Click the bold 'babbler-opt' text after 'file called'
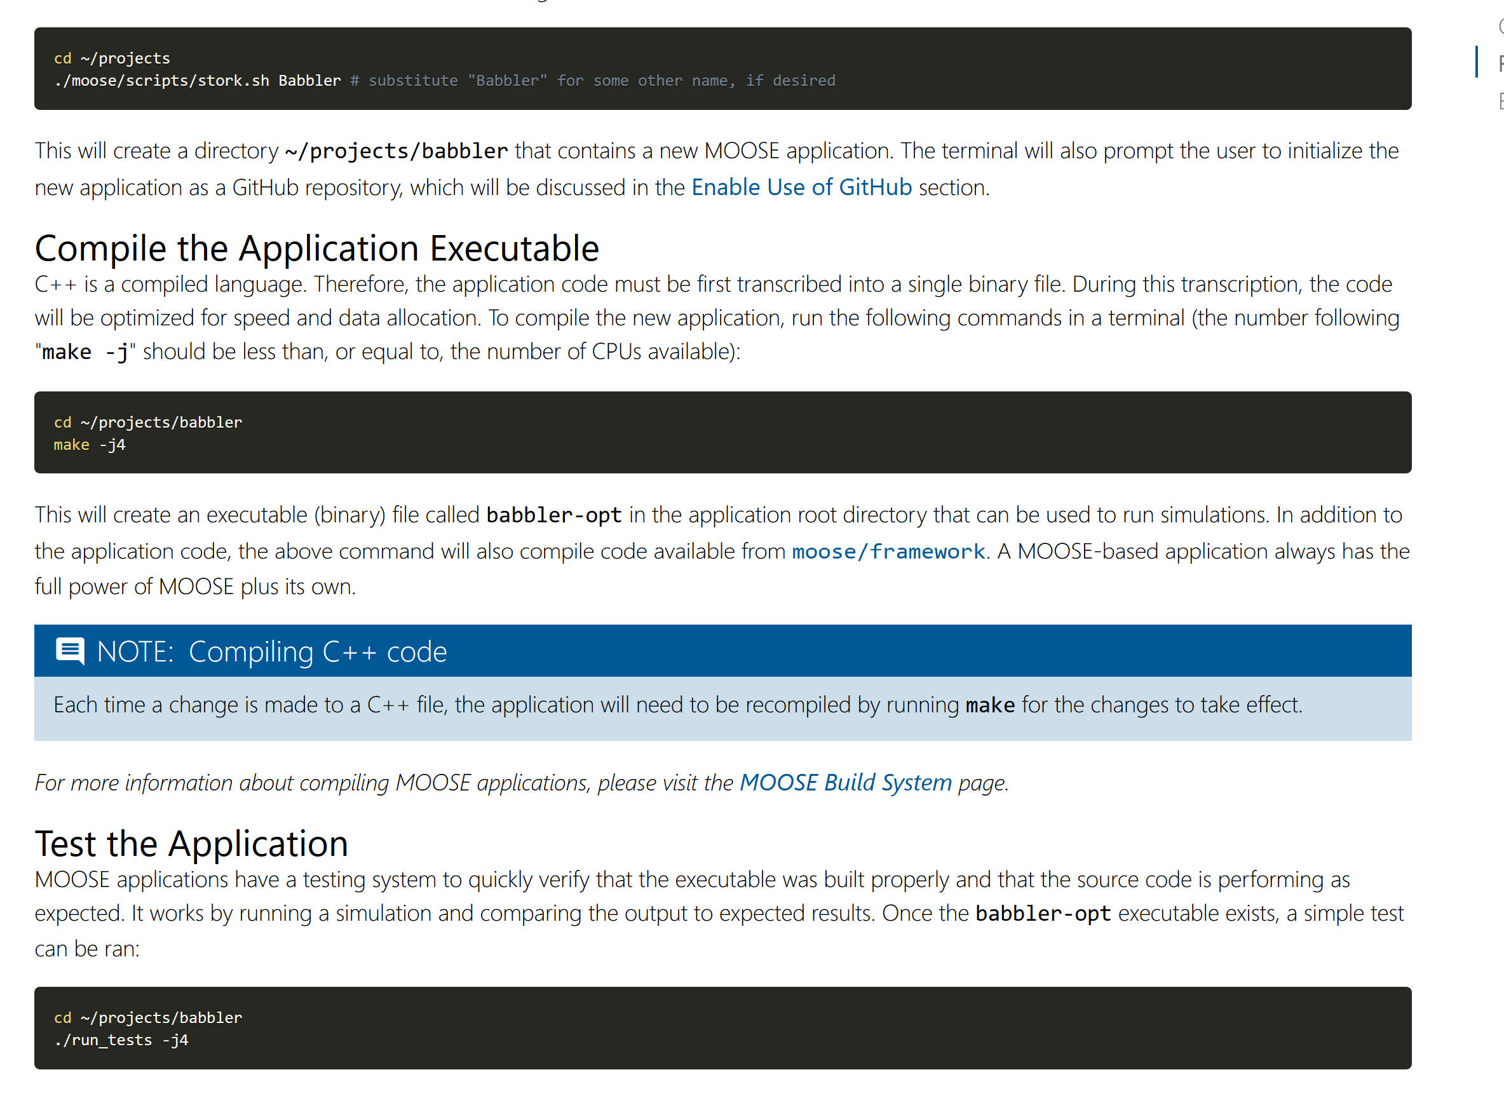Screen dimensions: 1504x1098 click(553, 515)
